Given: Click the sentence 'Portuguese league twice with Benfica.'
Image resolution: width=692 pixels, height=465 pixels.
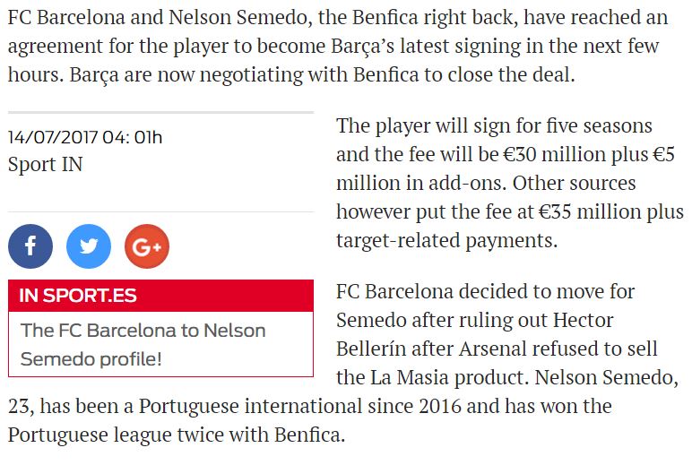Looking at the screenshot, I should tap(177, 435).
